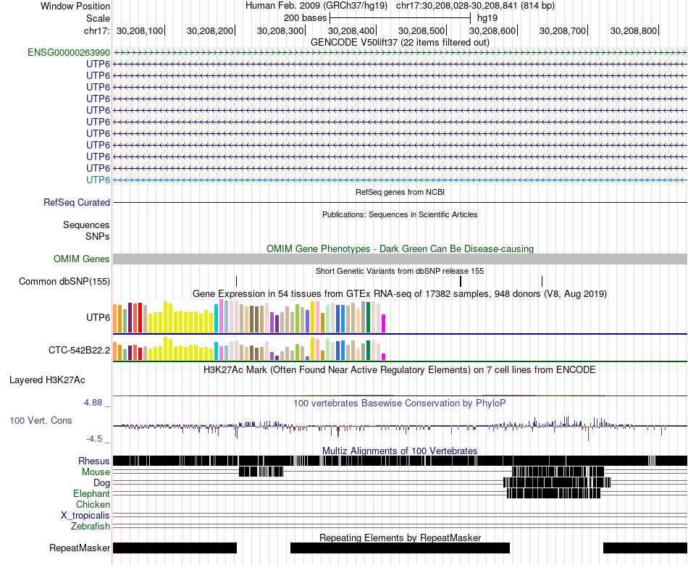This screenshot has width=688, height=565.
Task: Click the 200 bases scale bar
Action: (x=400, y=18)
